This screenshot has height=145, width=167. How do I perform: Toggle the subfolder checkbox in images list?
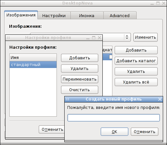(110, 57)
